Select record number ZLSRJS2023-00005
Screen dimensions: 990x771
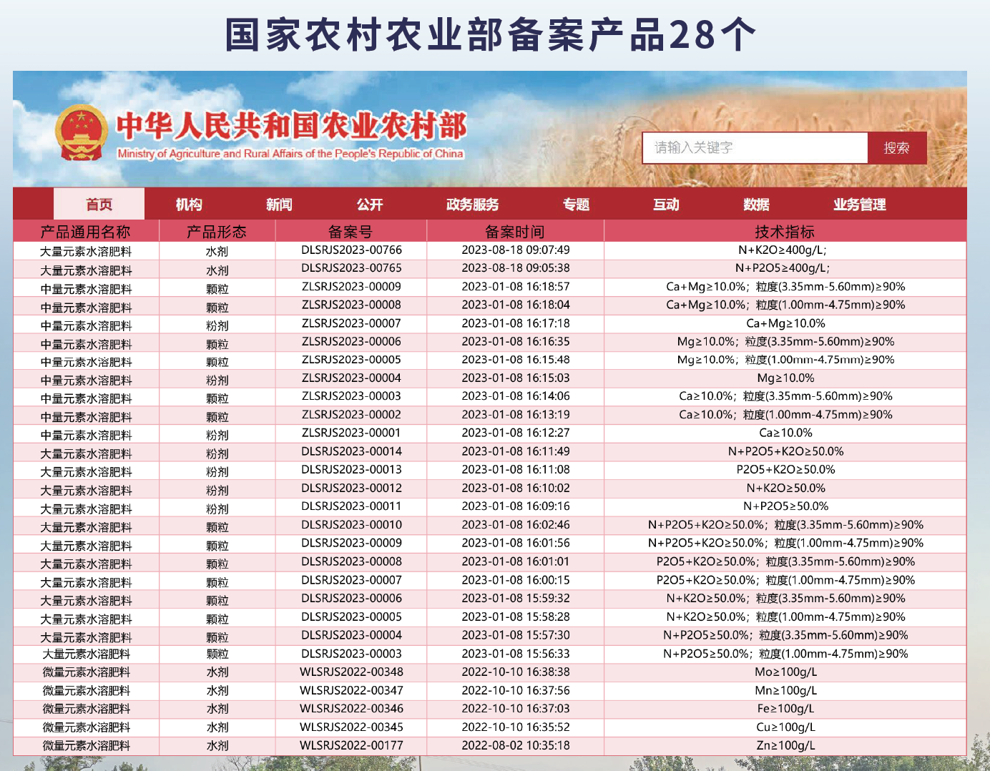pyautogui.click(x=351, y=359)
